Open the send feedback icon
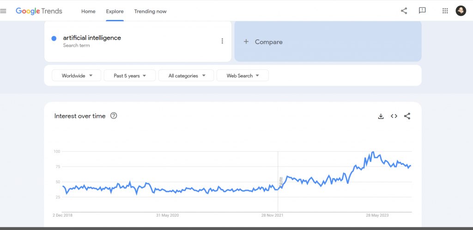473x230 pixels. [422, 11]
